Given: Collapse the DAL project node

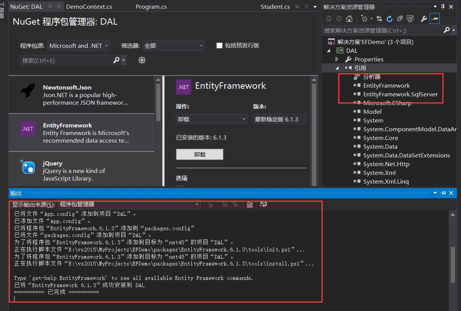Looking at the screenshot, I should coord(328,50).
